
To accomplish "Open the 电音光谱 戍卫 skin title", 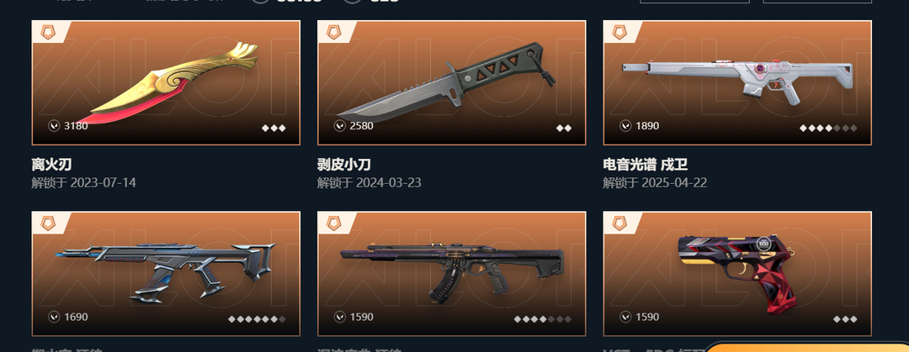I will pyautogui.click(x=646, y=165).
